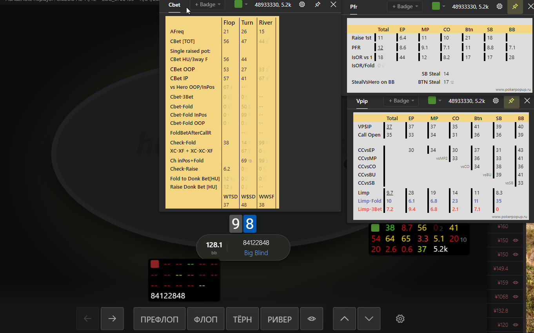
Task: Click the VP$IP row label in Vpip
Action: (x=365, y=127)
